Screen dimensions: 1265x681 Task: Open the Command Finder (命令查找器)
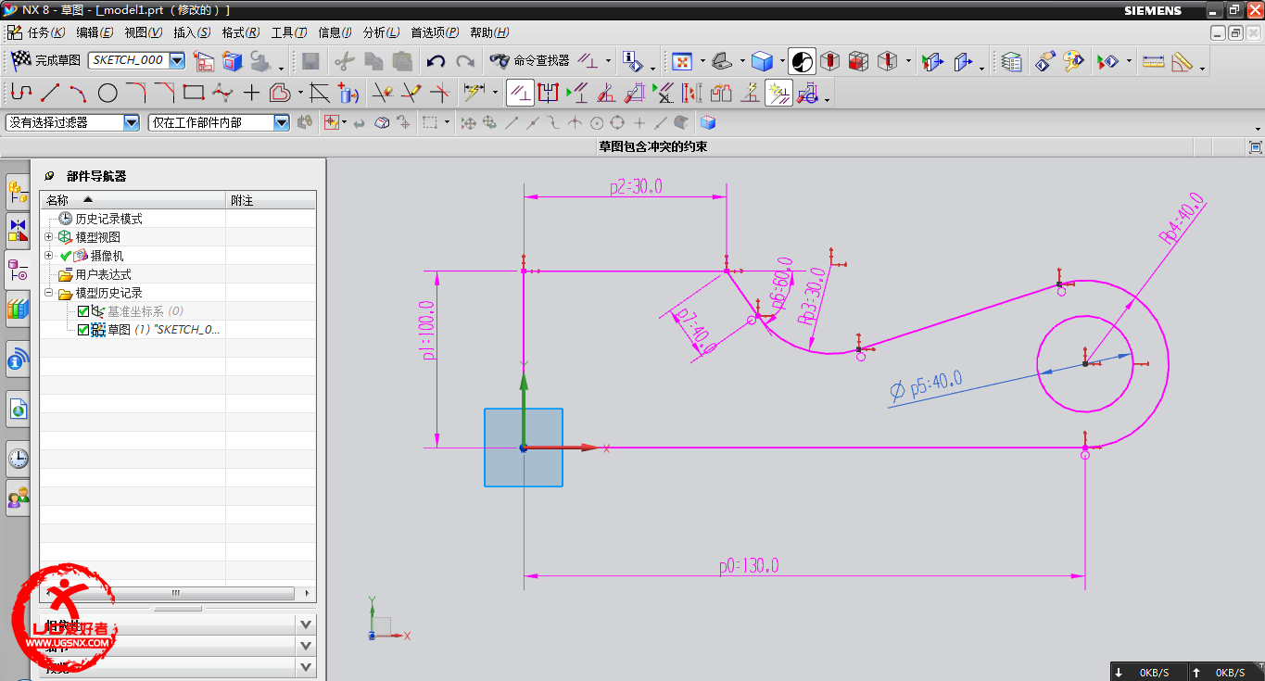click(529, 61)
